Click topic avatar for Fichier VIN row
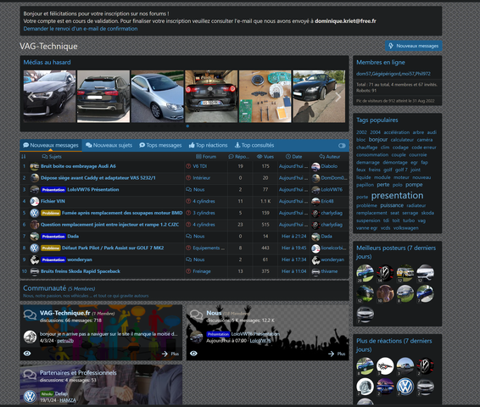Image resolution: width=480 pixels, height=407 pixels. [x=34, y=201]
